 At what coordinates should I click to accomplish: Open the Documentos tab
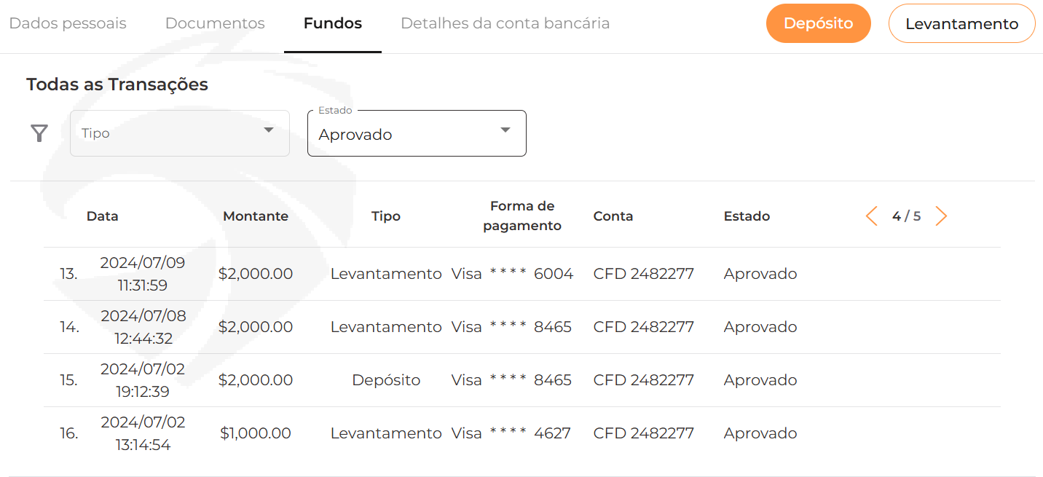[x=215, y=23]
